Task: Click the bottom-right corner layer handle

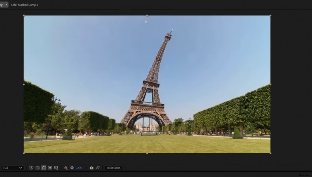Action: point(270,153)
